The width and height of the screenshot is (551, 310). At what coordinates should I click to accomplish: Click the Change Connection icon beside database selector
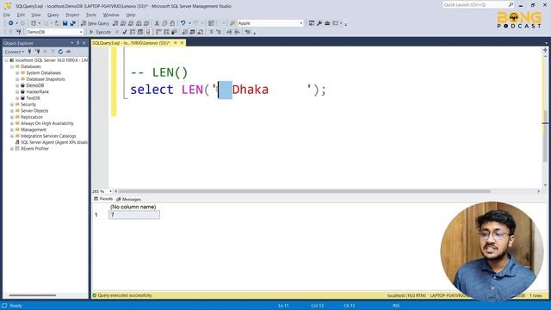pyautogui.click(x=19, y=32)
